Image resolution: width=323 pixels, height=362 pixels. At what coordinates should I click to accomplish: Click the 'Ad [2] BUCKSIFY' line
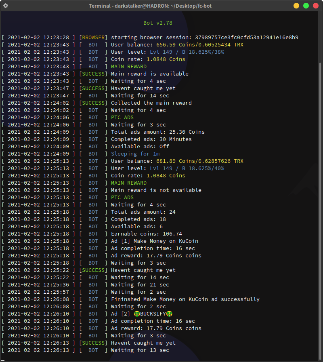coord(142,314)
